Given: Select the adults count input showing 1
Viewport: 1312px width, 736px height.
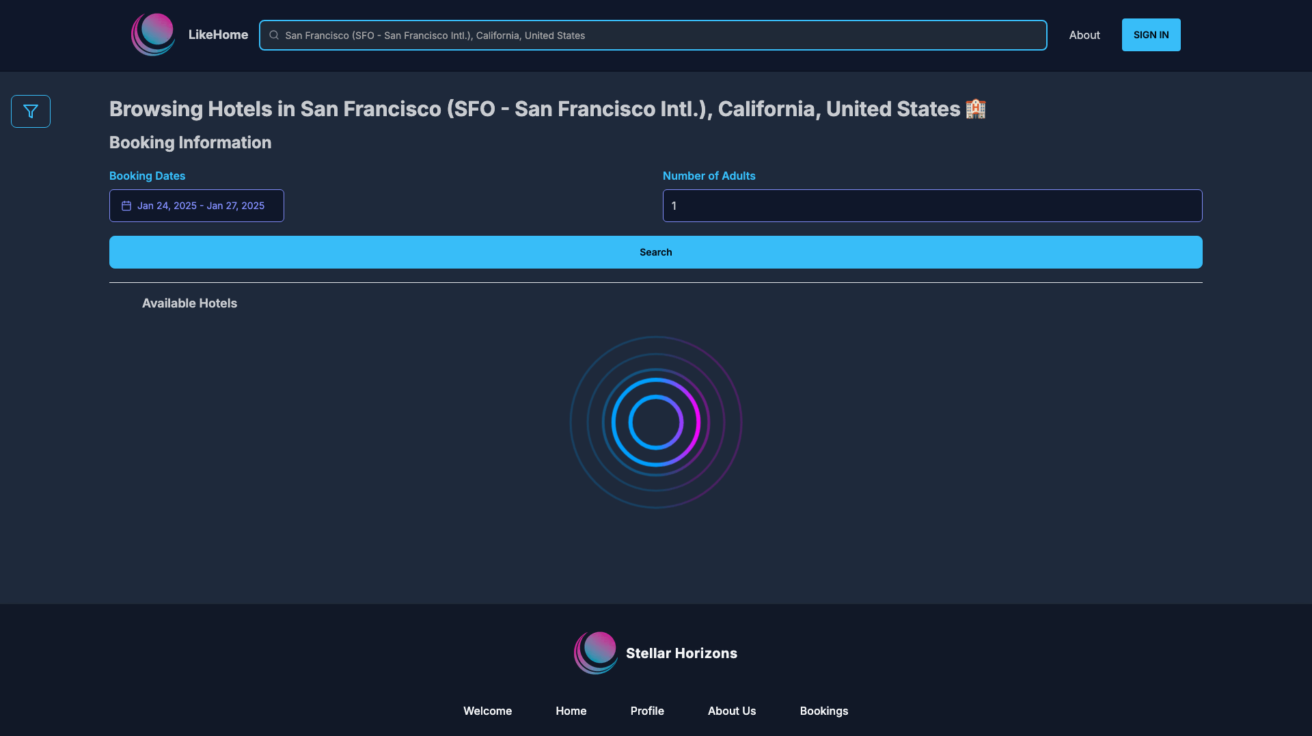Looking at the screenshot, I should tap(932, 205).
